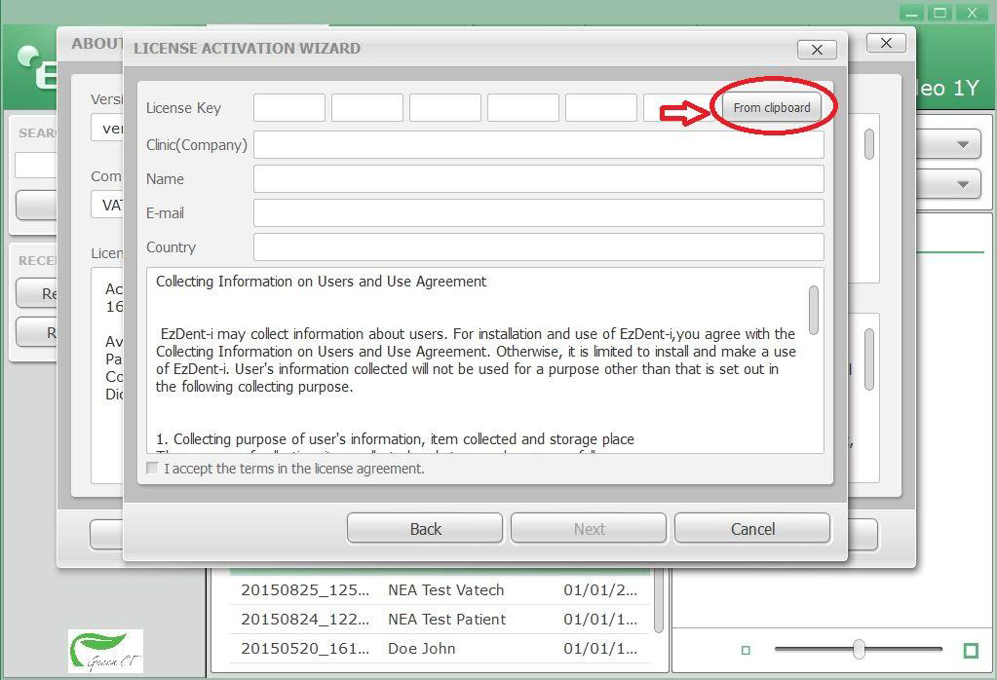This screenshot has width=997, height=680.
Task: Select chart number 20150825_125... in patient list
Action: tap(305, 590)
